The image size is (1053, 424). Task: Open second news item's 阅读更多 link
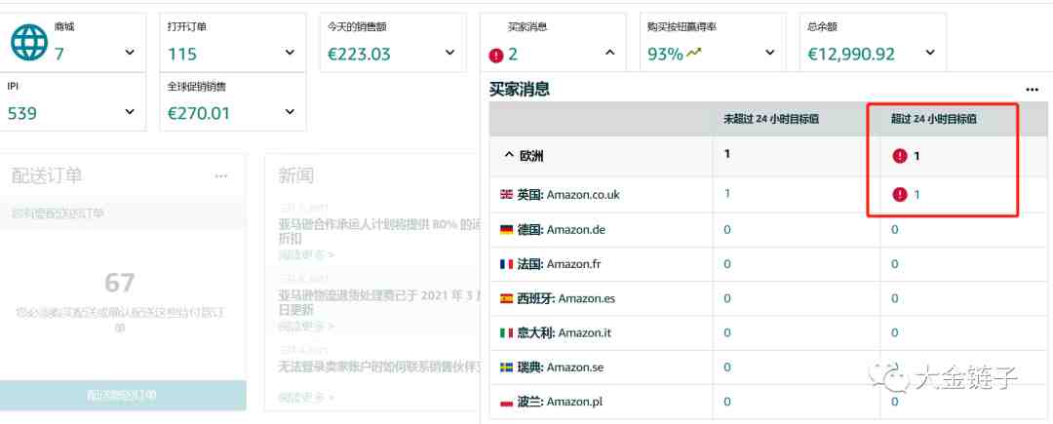[x=306, y=327]
